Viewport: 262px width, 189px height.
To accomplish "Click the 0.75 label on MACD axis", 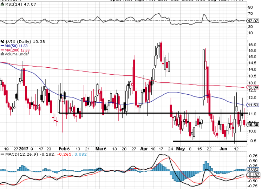I will [x=253, y=156].
